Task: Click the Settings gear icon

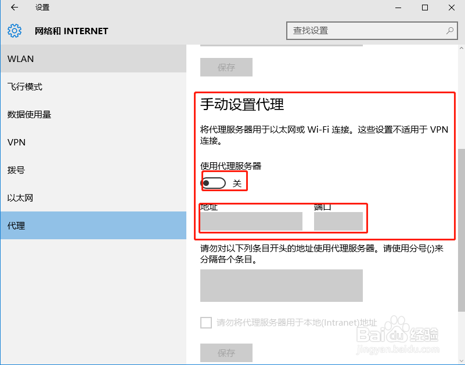Action: tap(14, 30)
